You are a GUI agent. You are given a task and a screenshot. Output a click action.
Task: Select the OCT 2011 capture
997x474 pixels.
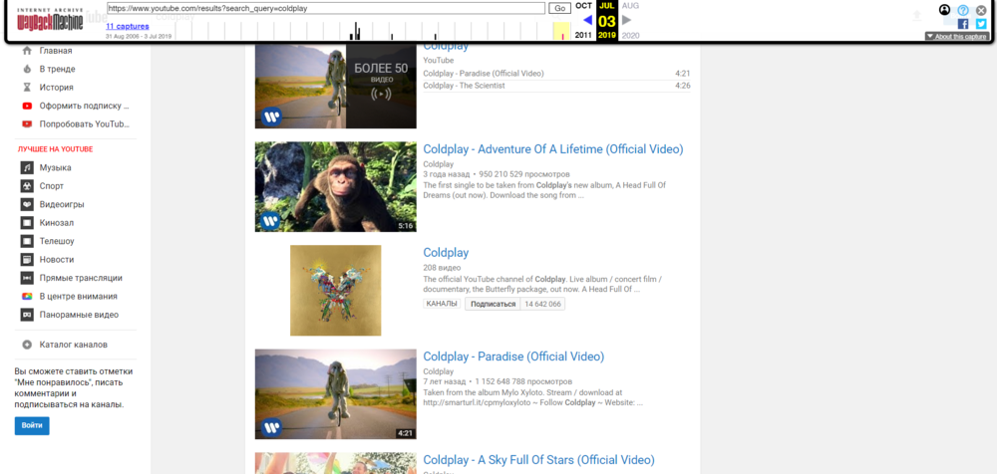583,20
